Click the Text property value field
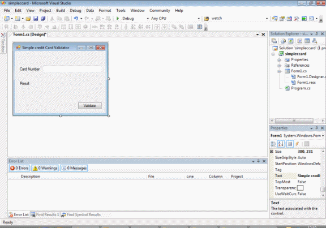 308,175
